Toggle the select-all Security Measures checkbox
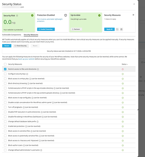 [x=5, y=64]
